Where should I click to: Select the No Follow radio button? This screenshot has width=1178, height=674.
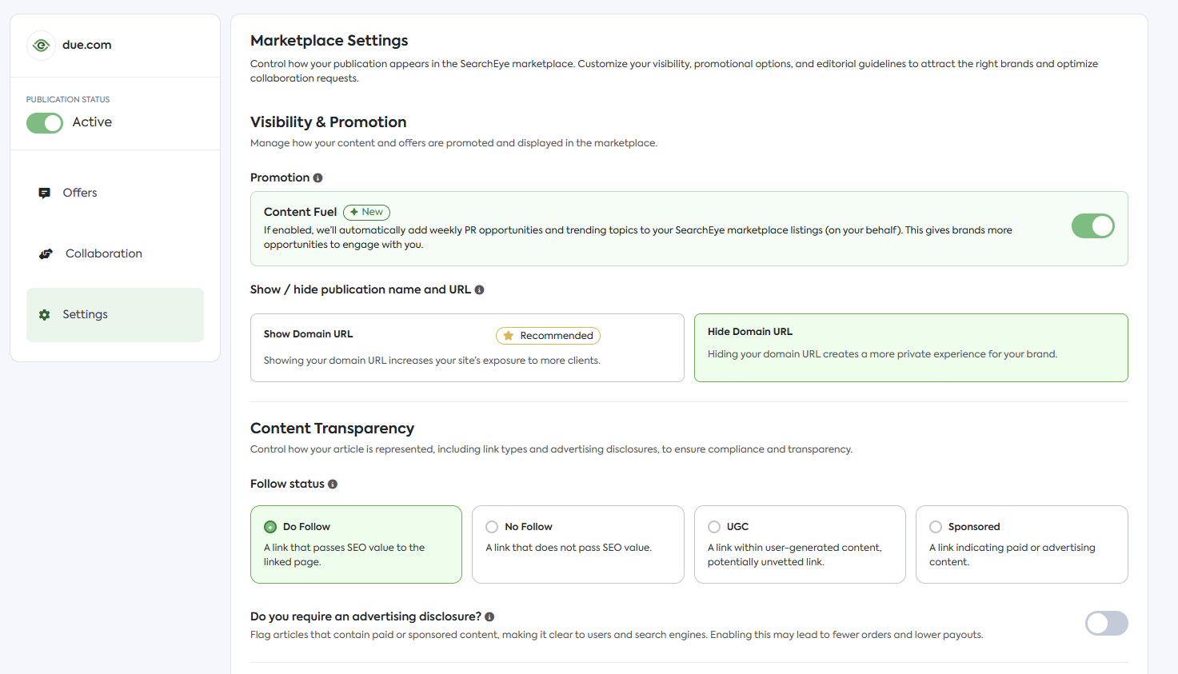click(492, 527)
